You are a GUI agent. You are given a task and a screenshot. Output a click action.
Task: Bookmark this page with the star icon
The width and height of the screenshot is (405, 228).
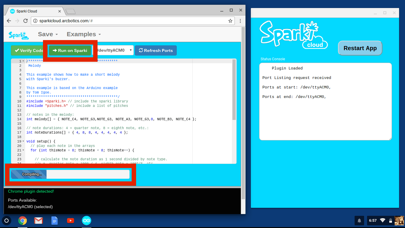tap(230, 21)
